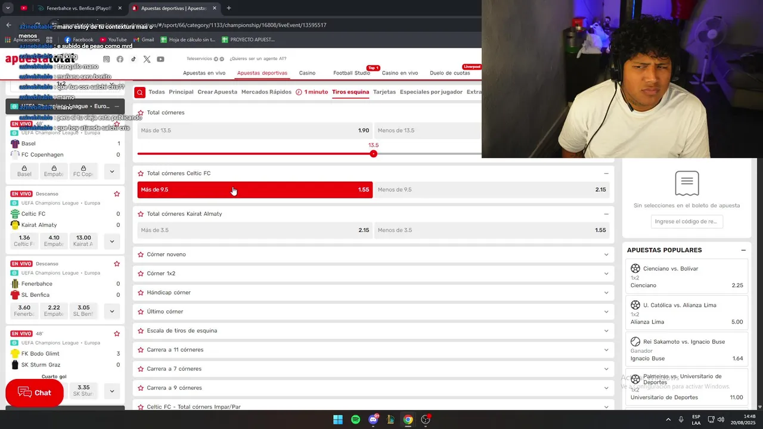
Task: Click the bet slip code input field
Action: (x=687, y=222)
